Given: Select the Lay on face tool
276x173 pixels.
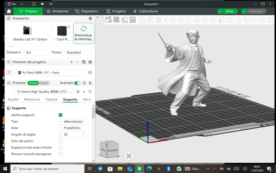Looking at the screenshot, I should click(197, 20).
